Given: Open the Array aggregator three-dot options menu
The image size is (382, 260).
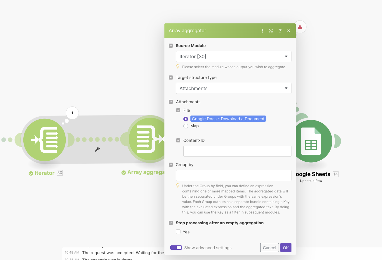Looking at the screenshot, I should 262,31.
